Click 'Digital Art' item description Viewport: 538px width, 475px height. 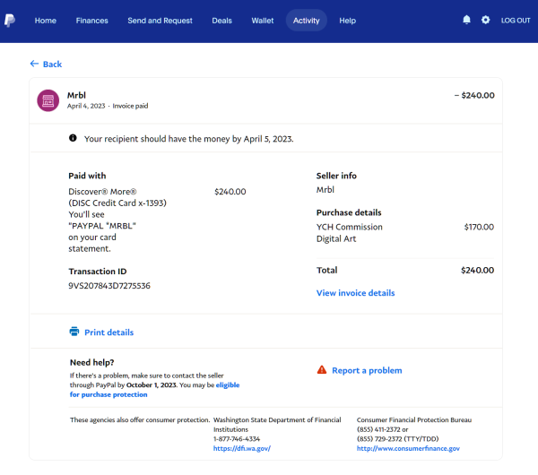tap(336, 238)
